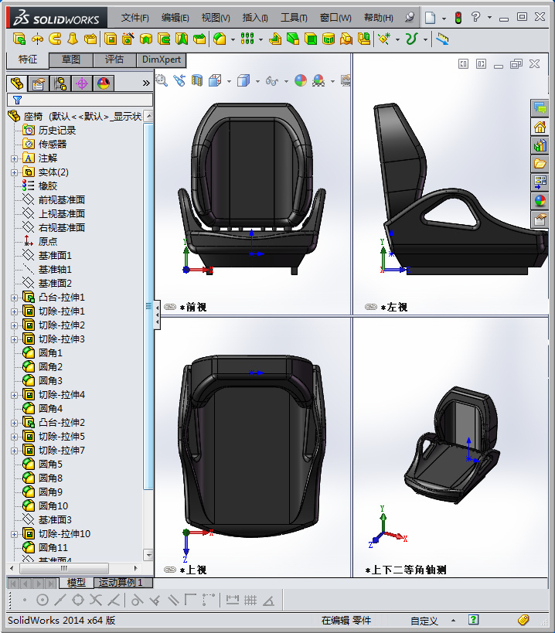Select the Rib tool icon
This screenshot has width=555, height=633.
point(275,39)
